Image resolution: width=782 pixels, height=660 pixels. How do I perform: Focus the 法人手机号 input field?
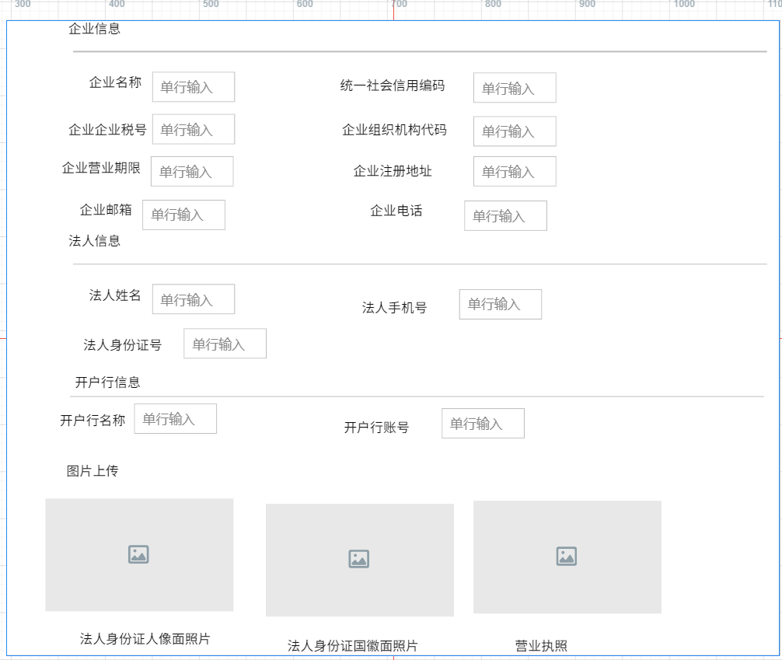click(501, 304)
